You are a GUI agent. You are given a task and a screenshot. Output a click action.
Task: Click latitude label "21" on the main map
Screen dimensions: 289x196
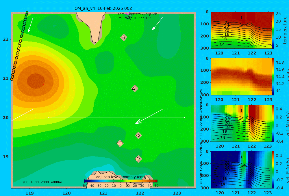pos(6,78)
